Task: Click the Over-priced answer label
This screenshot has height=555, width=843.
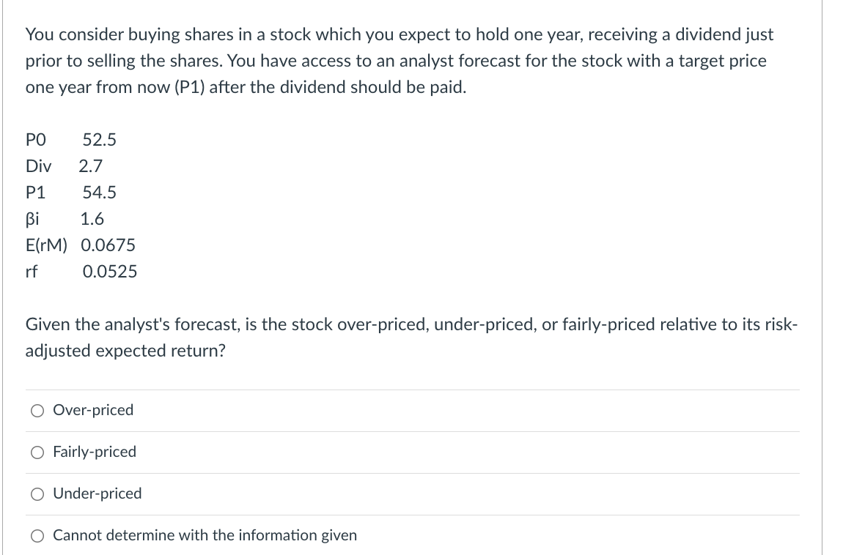Action: (x=92, y=411)
